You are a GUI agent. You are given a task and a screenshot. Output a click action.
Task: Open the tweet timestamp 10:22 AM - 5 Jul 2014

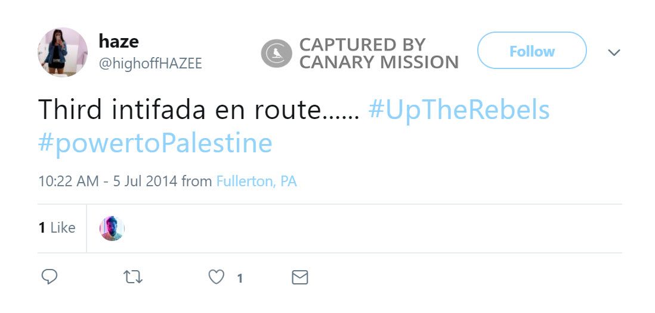[107, 181]
